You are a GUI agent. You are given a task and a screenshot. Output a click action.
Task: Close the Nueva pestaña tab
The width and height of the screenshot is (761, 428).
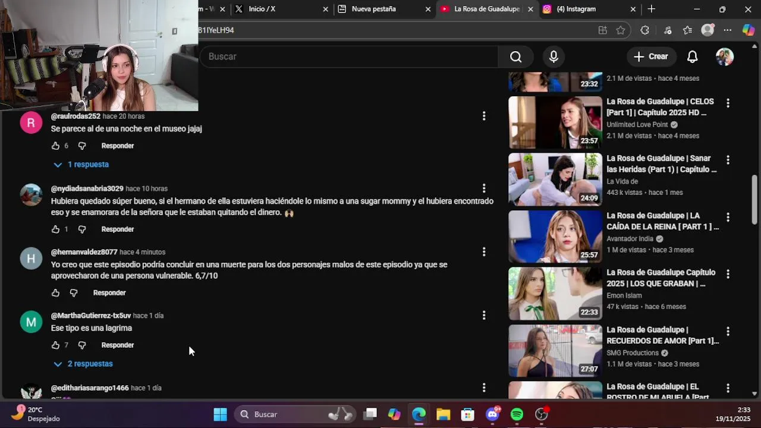(428, 9)
